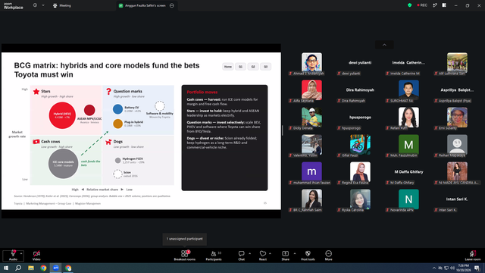
Task: Start video with the Video button
Action: pos(36,256)
